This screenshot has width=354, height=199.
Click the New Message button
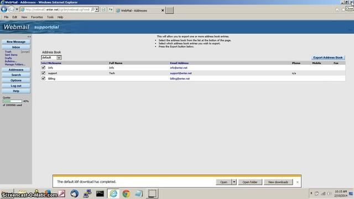coord(16,42)
